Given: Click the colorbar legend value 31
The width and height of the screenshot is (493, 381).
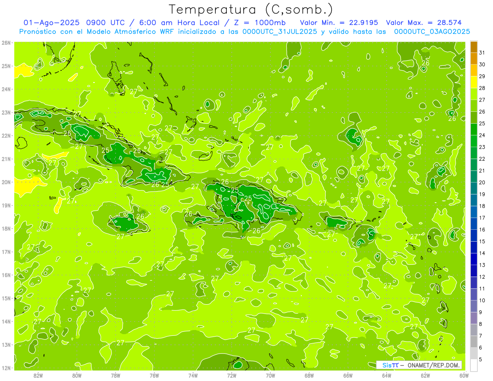Looking at the screenshot, I should [482, 53].
